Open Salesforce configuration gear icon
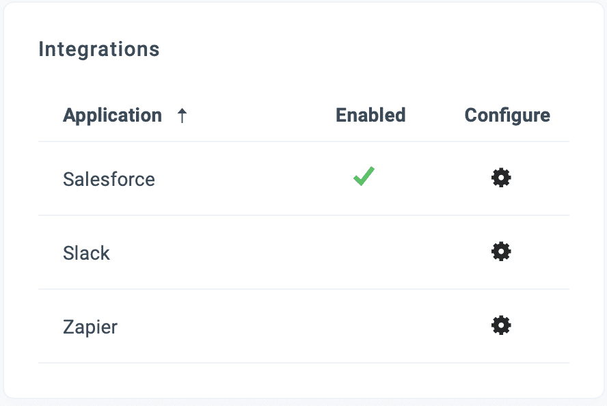The height and width of the screenshot is (406, 607). point(501,178)
